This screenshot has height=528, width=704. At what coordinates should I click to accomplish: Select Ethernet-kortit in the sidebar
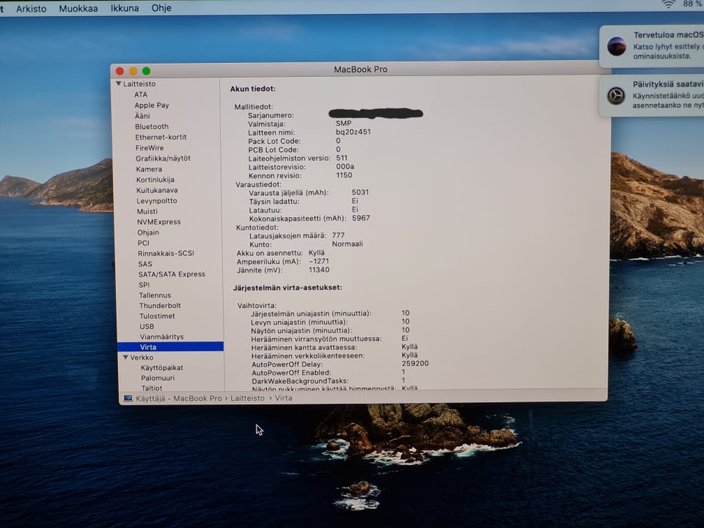click(x=161, y=137)
